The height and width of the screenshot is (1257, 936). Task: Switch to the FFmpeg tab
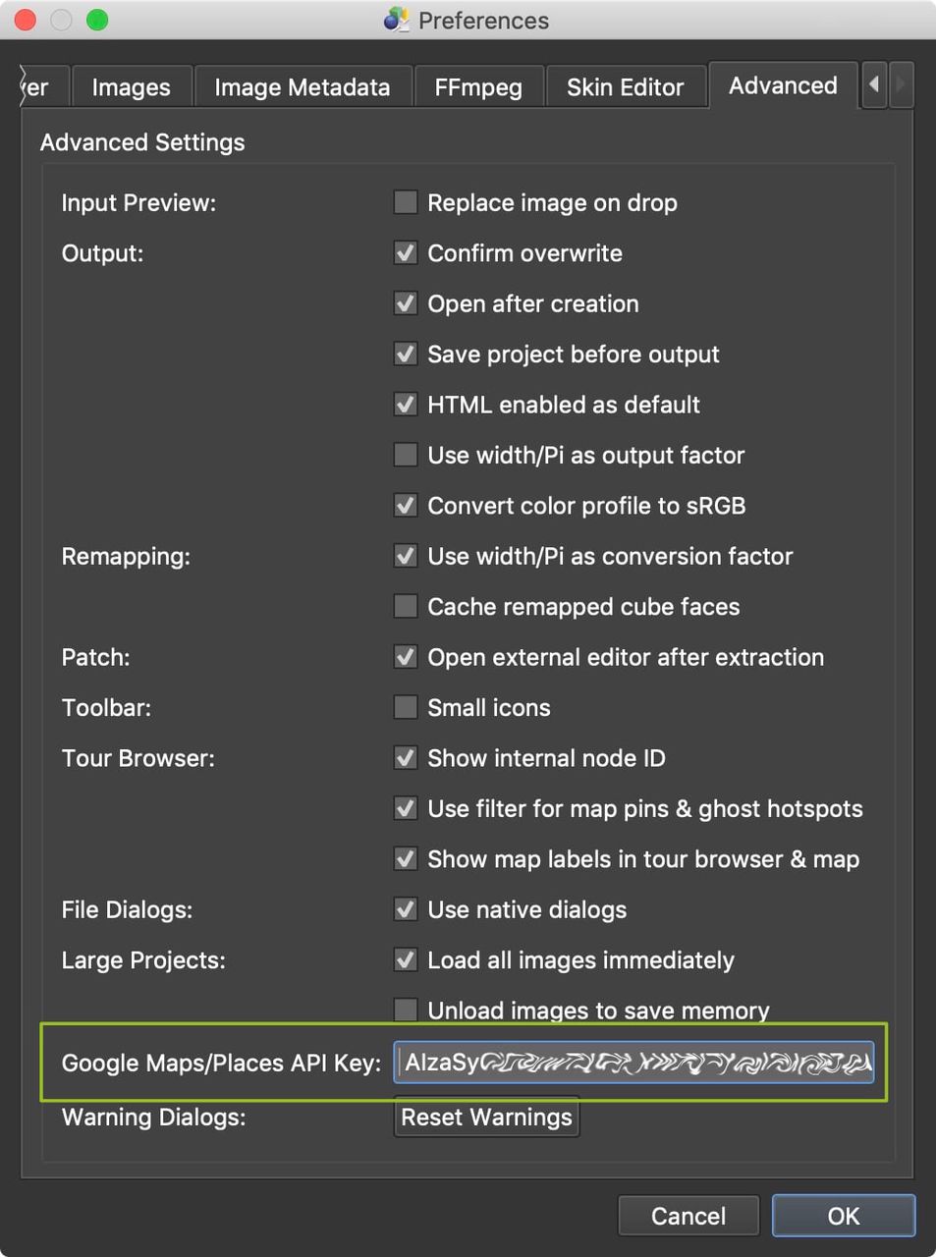pos(478,86)
